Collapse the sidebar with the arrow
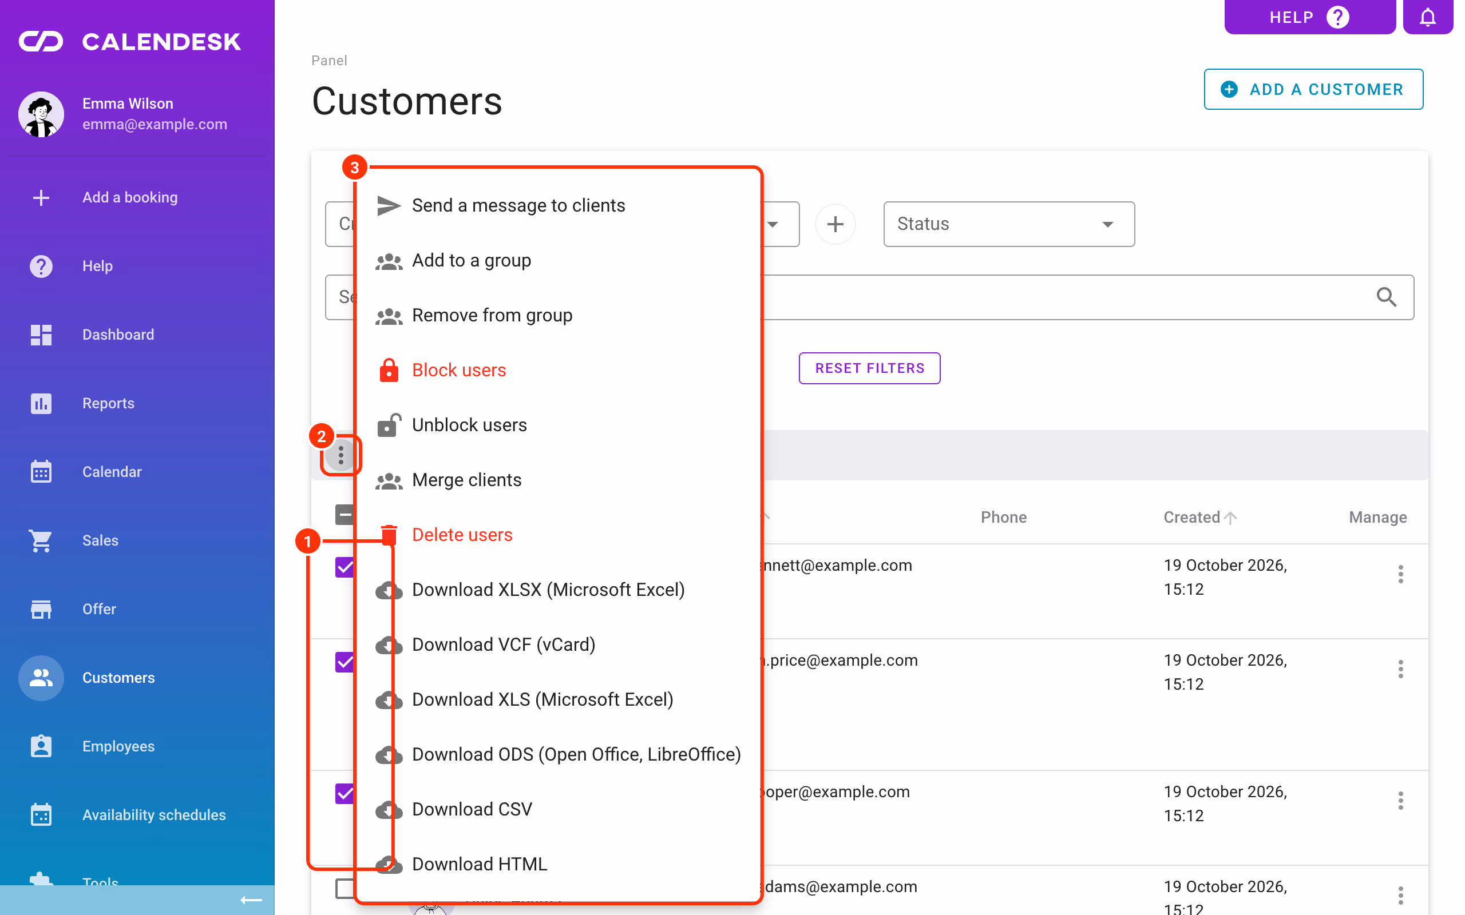 coord(251,901)
